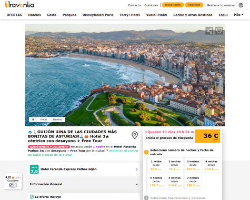Click the Traventia logo
The image size is (250, 200).
point(19,4)
